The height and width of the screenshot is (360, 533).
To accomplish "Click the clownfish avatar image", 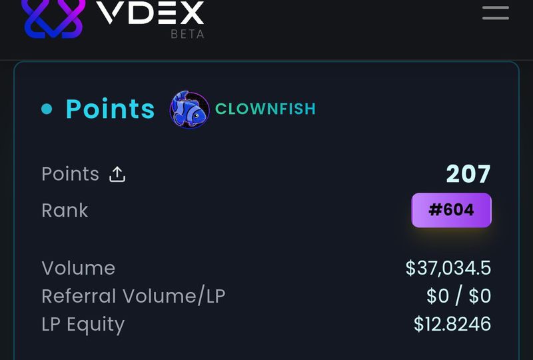I will (x=190, y=109).
